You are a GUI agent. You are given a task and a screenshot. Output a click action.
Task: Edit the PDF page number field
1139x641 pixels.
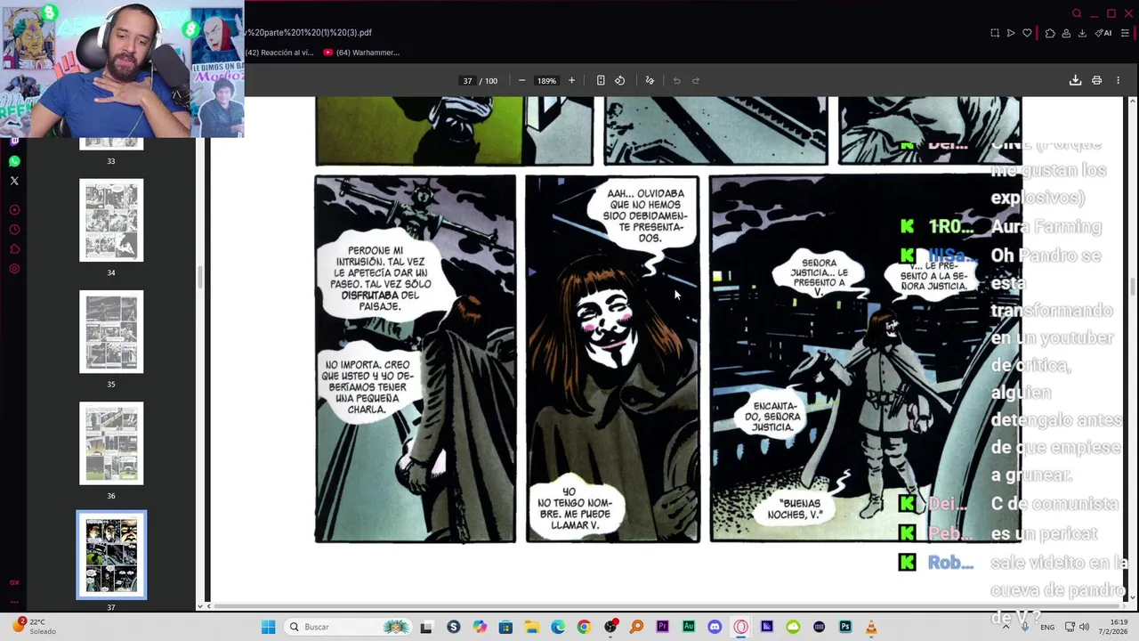pos(467,80)
